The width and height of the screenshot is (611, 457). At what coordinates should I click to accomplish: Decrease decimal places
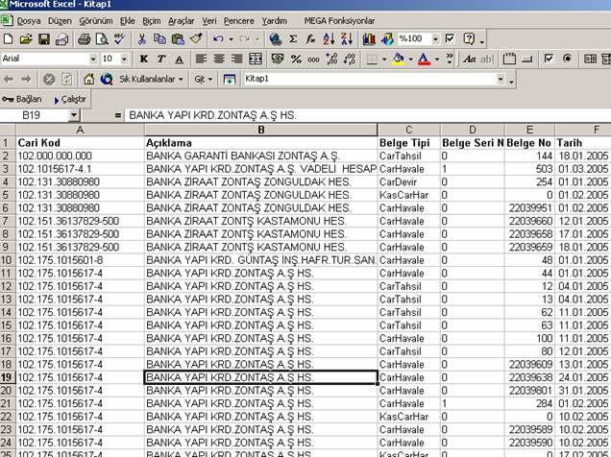350,59
